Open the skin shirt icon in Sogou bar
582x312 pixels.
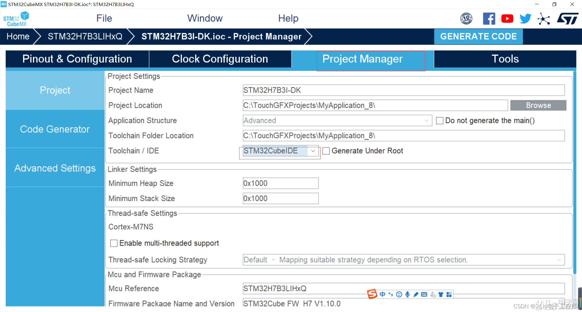tap(441, 294)
